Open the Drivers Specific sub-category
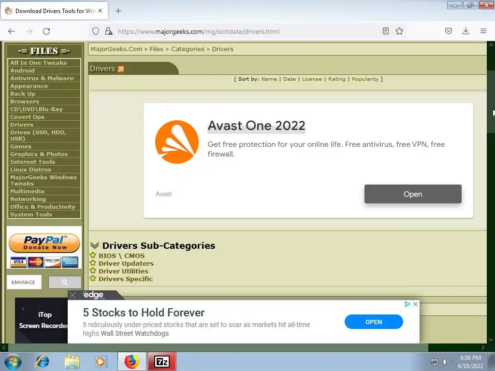The image size is (495, 371). [126, 279]
